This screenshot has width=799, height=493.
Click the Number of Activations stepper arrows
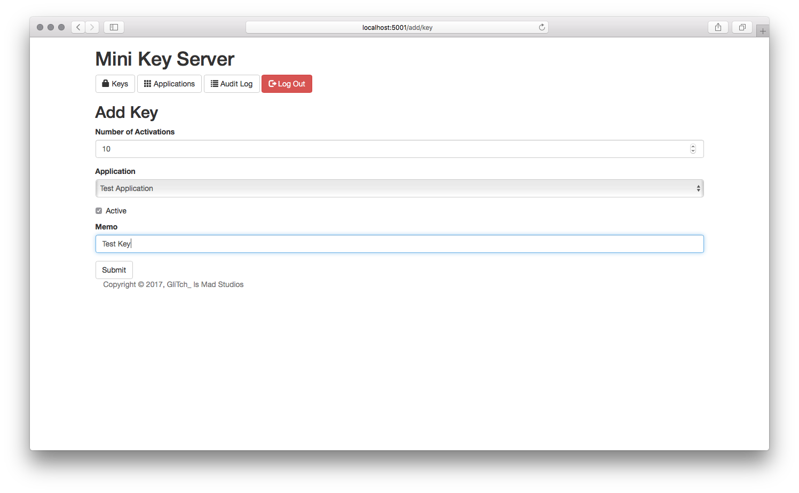pos(693,149)
